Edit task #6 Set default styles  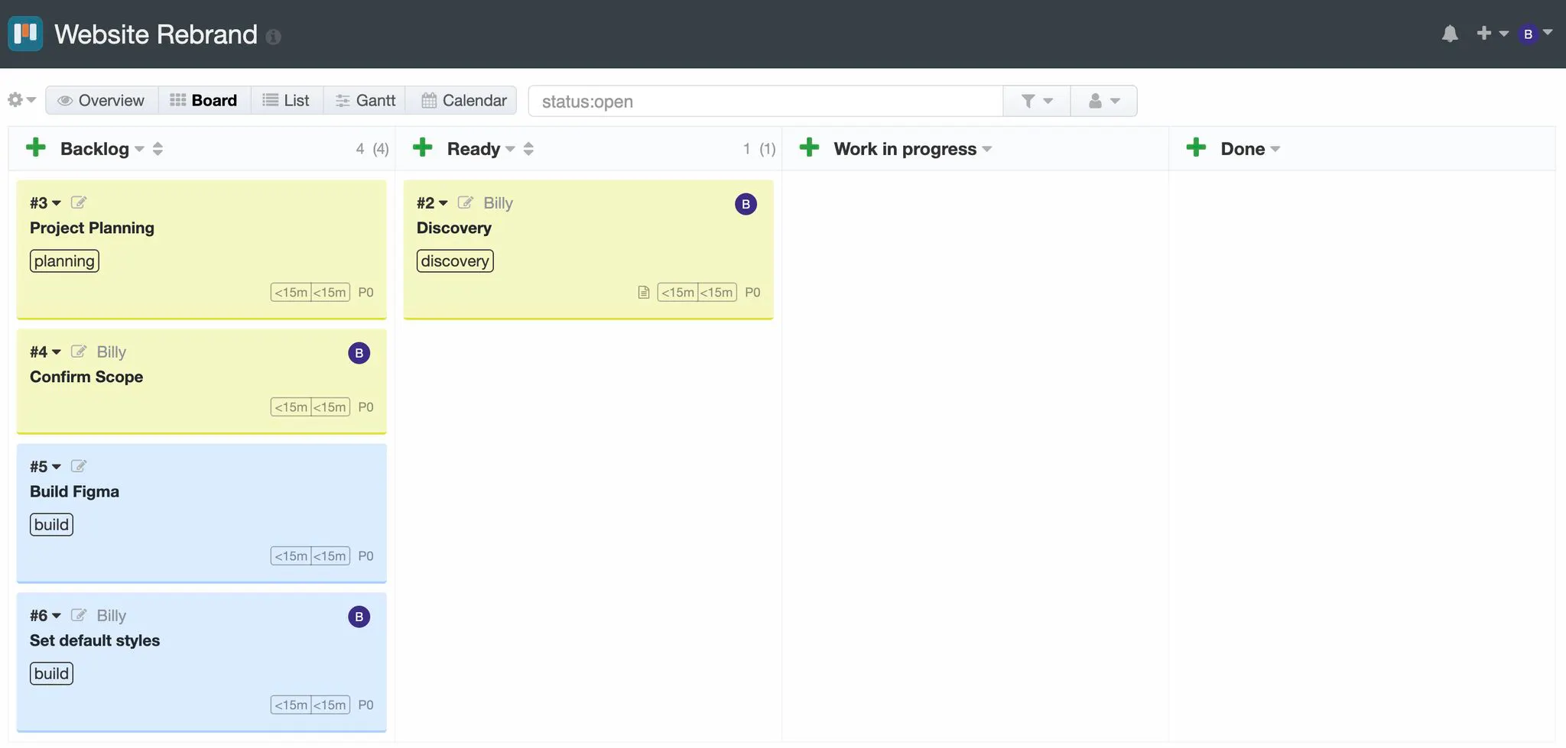[79, 615]
